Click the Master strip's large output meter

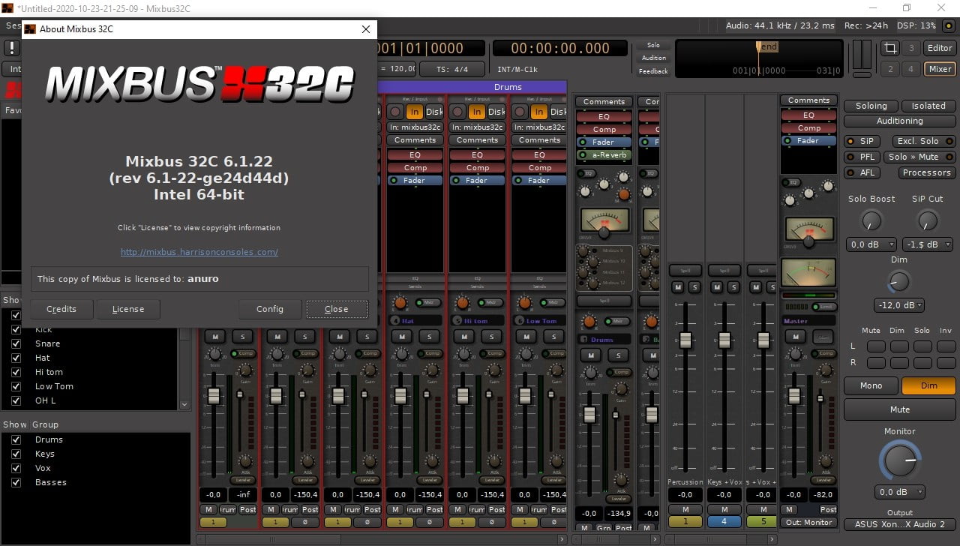(808, 273)
